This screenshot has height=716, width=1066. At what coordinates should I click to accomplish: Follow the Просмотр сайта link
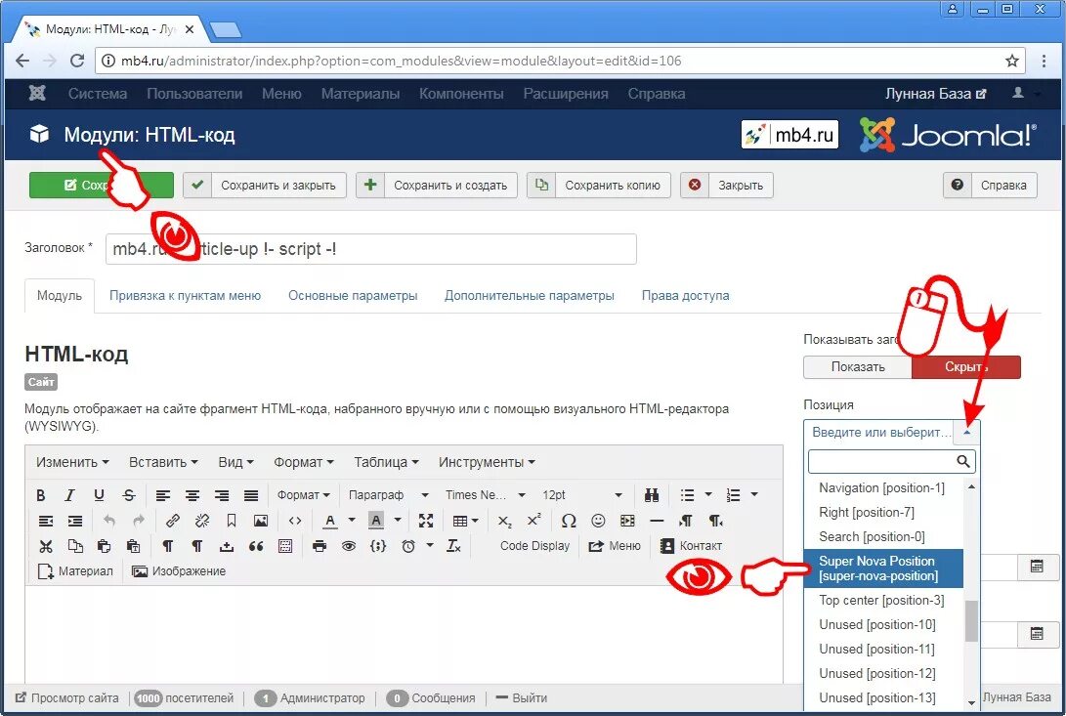[x=66, y=698]
